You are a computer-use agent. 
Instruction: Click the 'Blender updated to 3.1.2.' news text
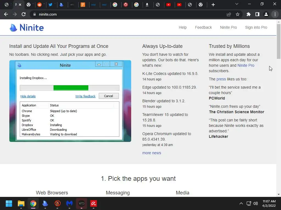click(x=164, y=101)
